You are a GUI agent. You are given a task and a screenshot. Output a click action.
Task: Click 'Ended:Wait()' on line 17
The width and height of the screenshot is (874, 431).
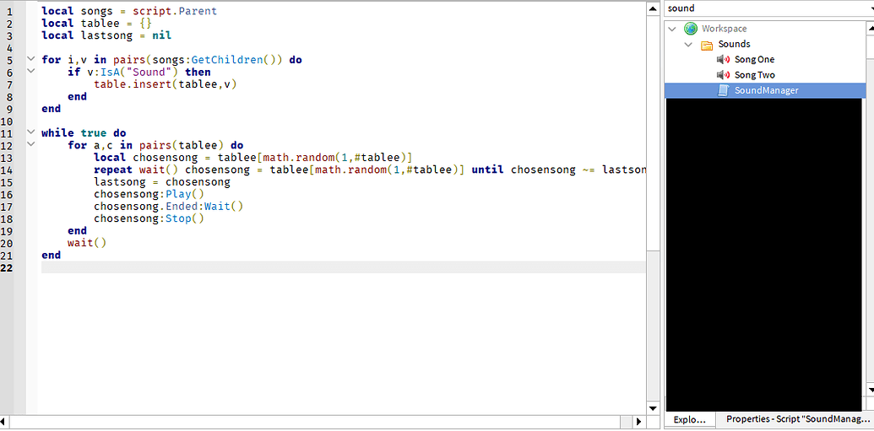click(204, 206)
